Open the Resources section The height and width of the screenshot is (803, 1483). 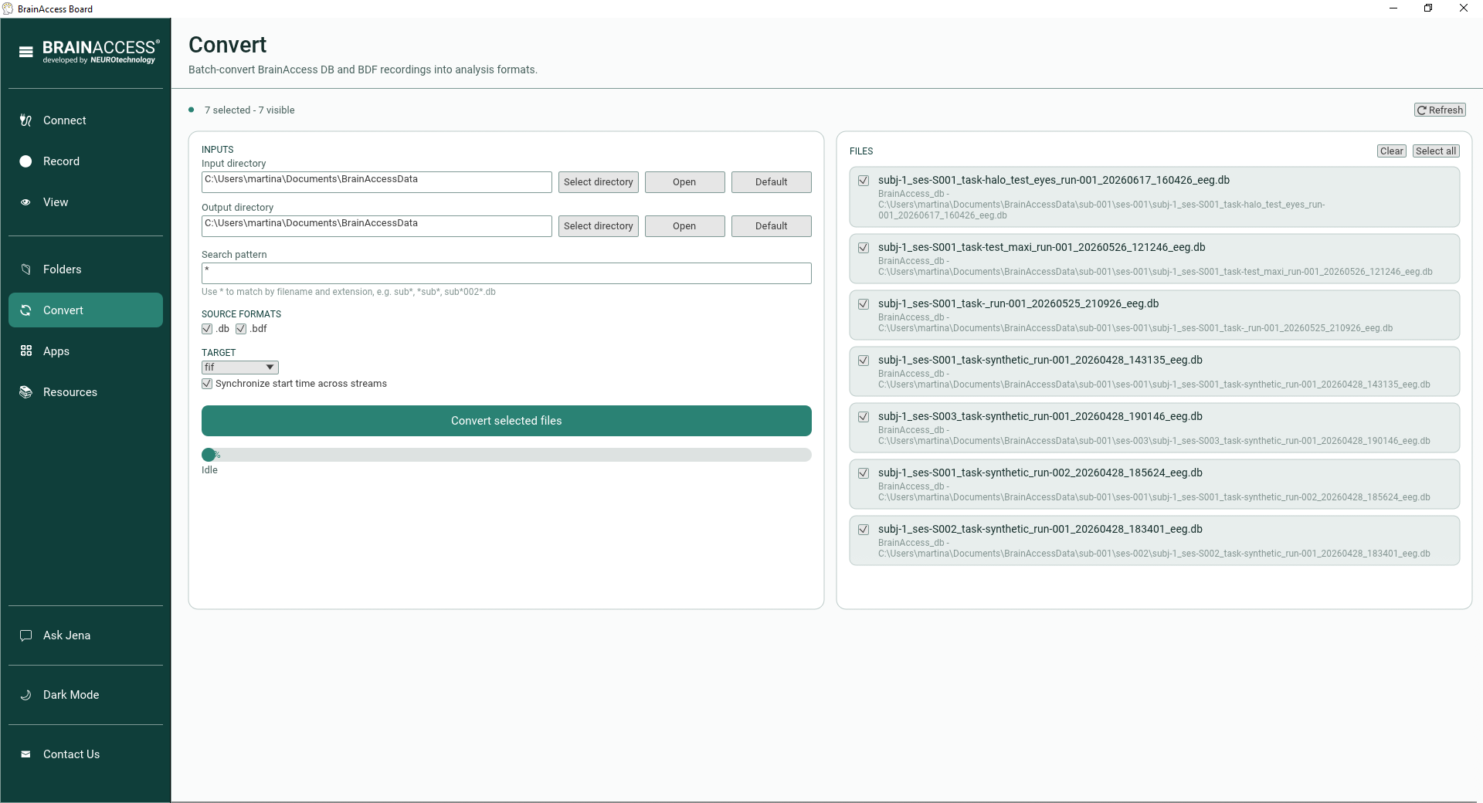[86, 392]
